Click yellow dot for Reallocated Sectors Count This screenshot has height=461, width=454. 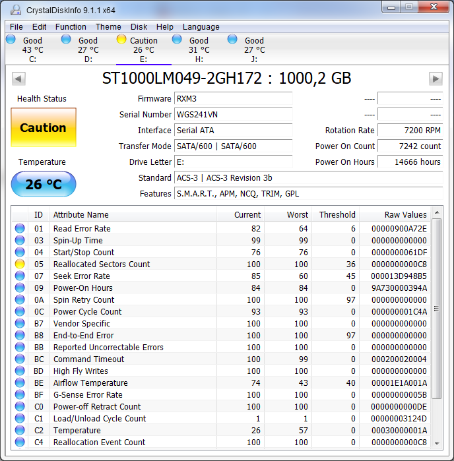click(x=20, y=264)
